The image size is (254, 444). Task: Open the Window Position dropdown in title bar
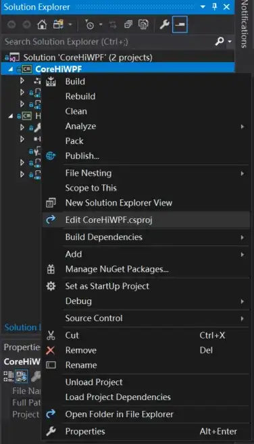[x=203, y=7]
